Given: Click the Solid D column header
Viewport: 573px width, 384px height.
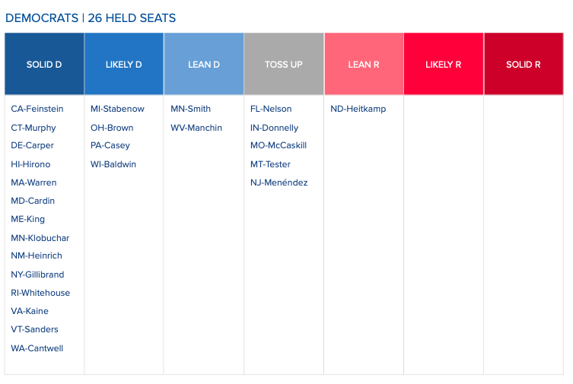Looking at the screenshot, I should [44, 64].
